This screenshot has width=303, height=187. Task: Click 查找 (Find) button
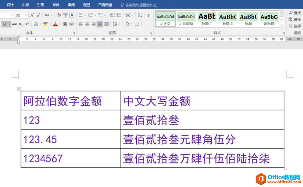pos(295,13)
